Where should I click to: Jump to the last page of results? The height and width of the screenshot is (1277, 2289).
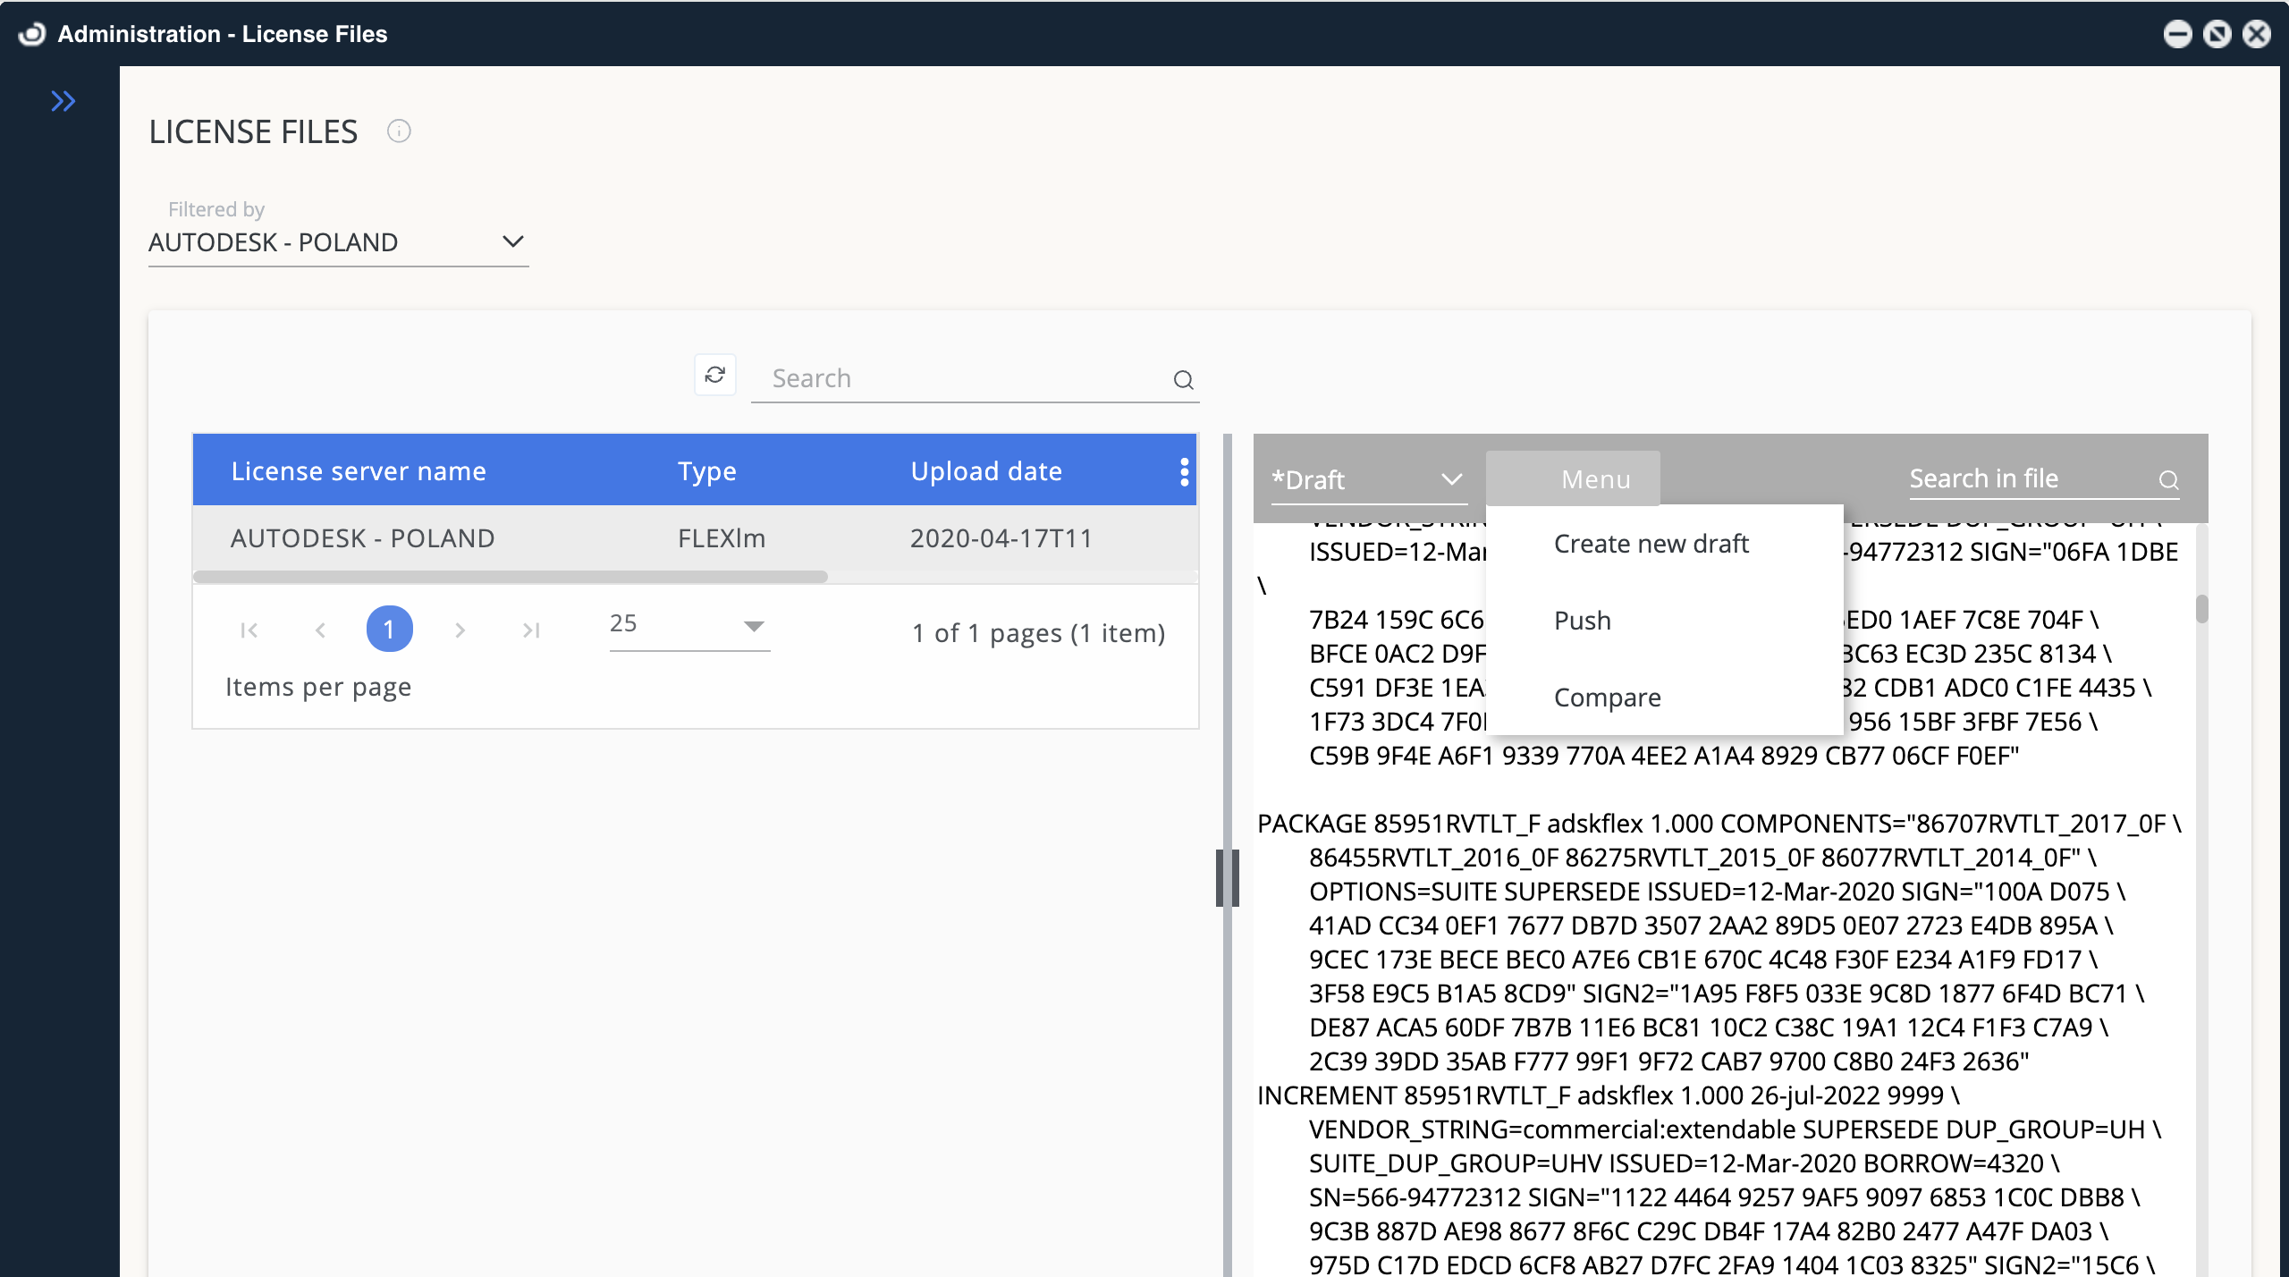[x=530, y=629]
